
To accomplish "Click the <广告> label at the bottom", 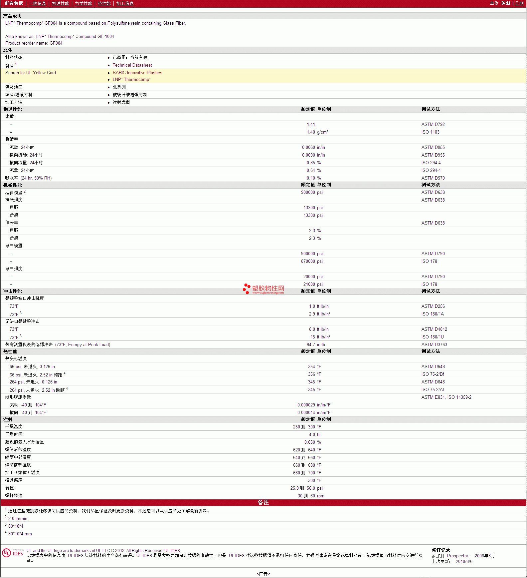I will tap(263, 574).
